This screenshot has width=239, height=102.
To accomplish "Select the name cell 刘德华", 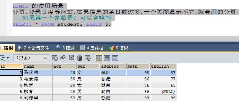I will [x=38, y=98].
